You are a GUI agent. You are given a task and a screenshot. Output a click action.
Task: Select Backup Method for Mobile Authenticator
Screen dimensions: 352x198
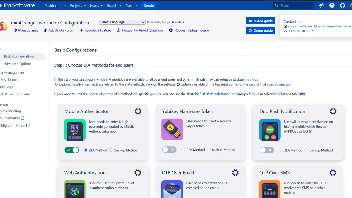pyautogui.click(x=111, y=150)
